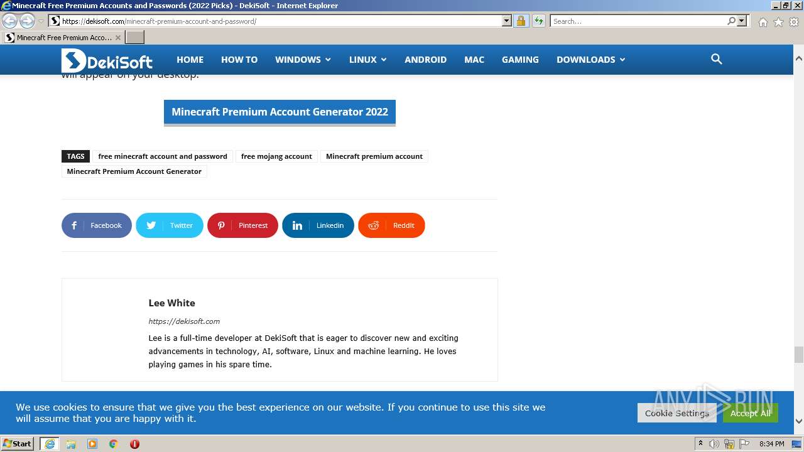Image resolution: width=804 pixels, height=452 pixels.
Task: Open tag Minecraft Premium Account Generator
Action: pos(134,171)
